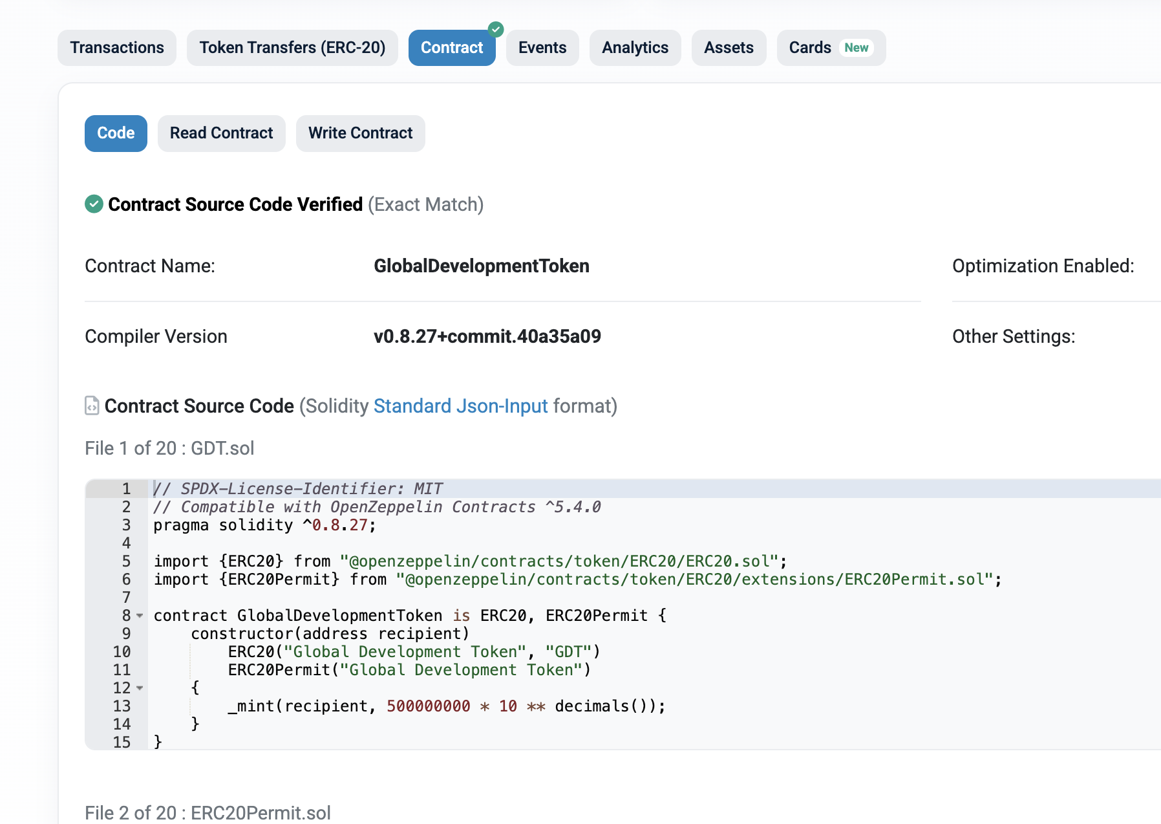Click the file icon beside Contract Source Code
This screenshot has width=1161, height=824.
tap(92, 406)
